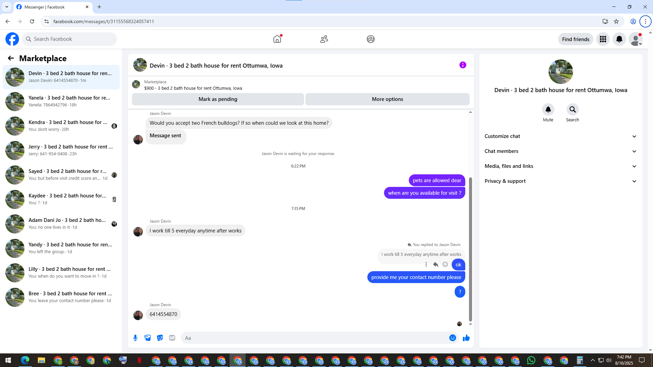The width and height of the screenshot is (653, 367).
Task: Attach a photo using image icon
Action: 148,338
